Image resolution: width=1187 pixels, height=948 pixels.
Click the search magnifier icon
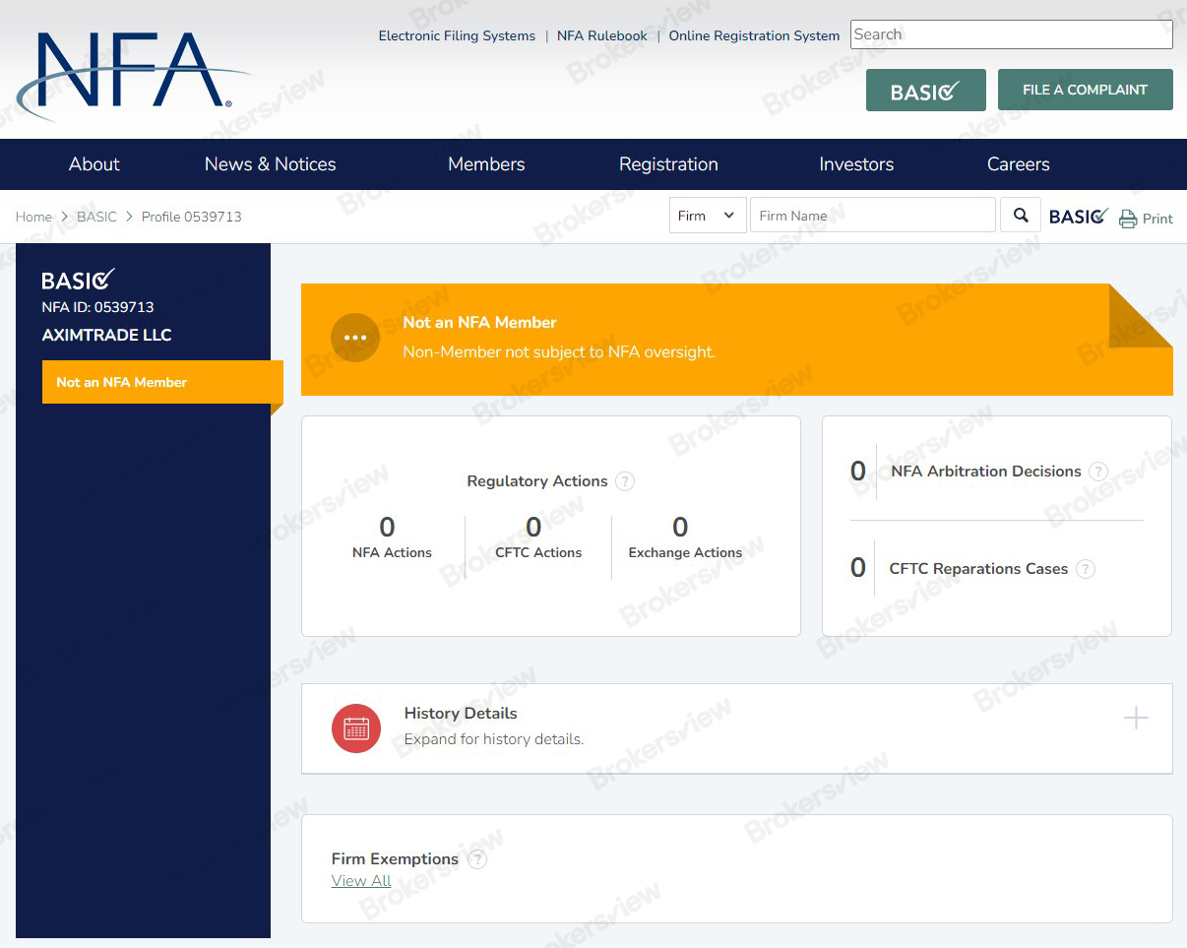pos(1020,215)
